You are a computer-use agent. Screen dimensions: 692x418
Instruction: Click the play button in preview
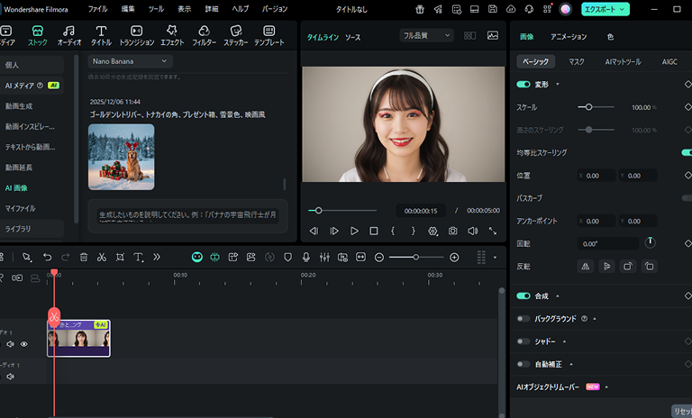[354, 231]
